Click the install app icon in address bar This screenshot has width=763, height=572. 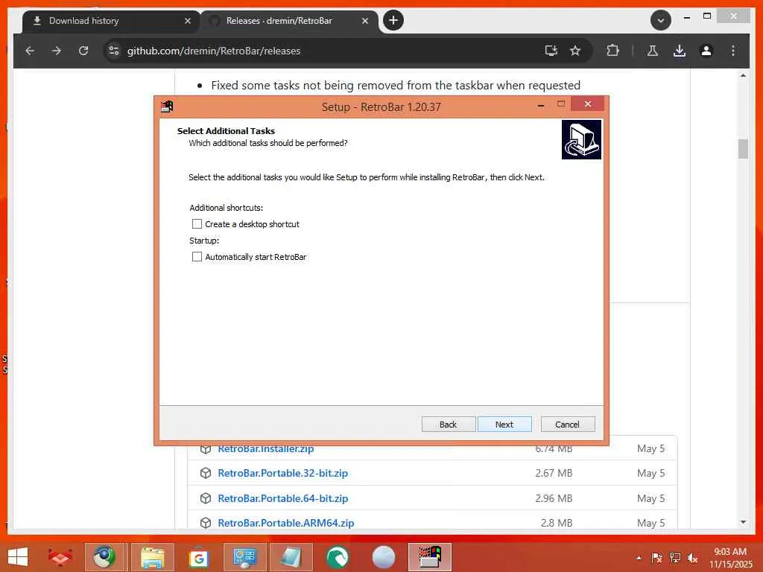point(551,51)
